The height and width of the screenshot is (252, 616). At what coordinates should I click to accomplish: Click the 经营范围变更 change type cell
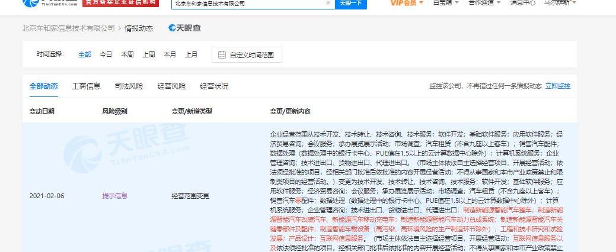pyautogui.click(x=190, y=196)
